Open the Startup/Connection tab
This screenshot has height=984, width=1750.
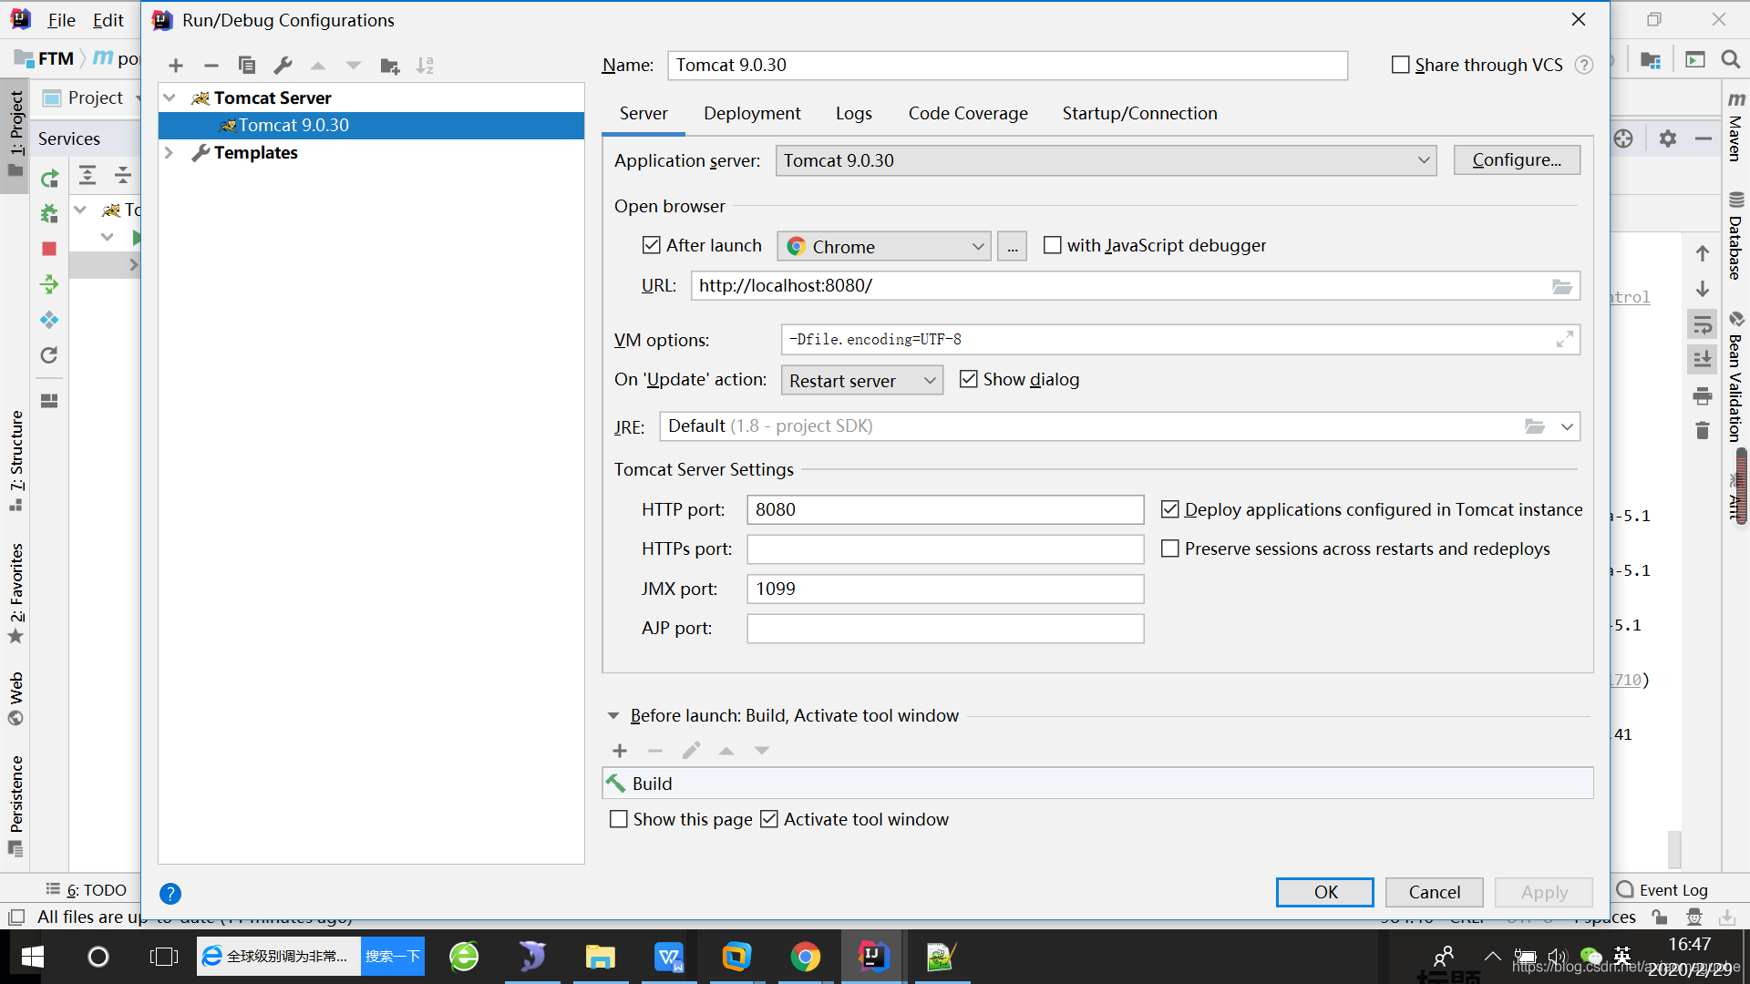coord(1139,113)
